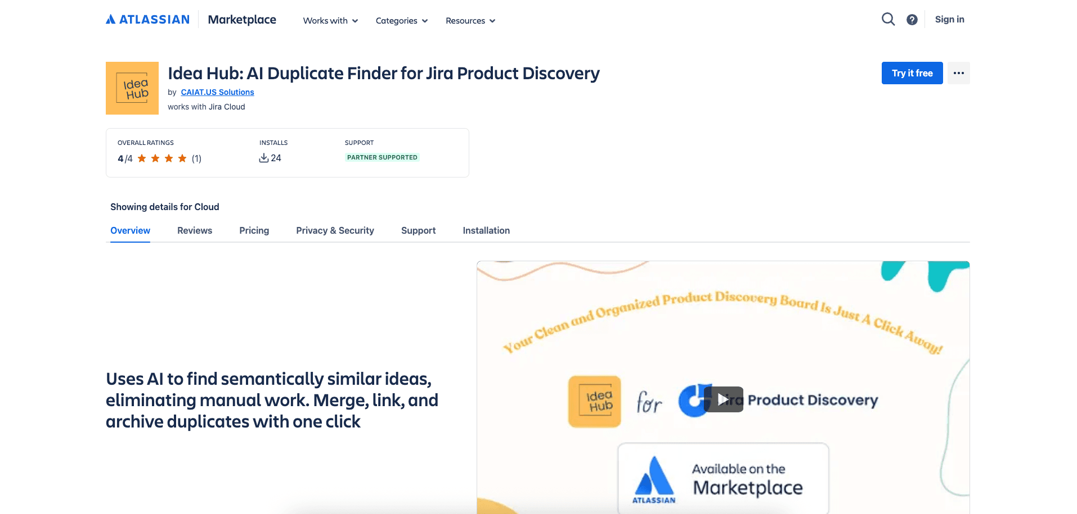Image resolution: width=1077 pixels, height=514 pixels.
Task: Open the Privacy & Security tab
Action: pyautogui.click(x=335, y=230)
